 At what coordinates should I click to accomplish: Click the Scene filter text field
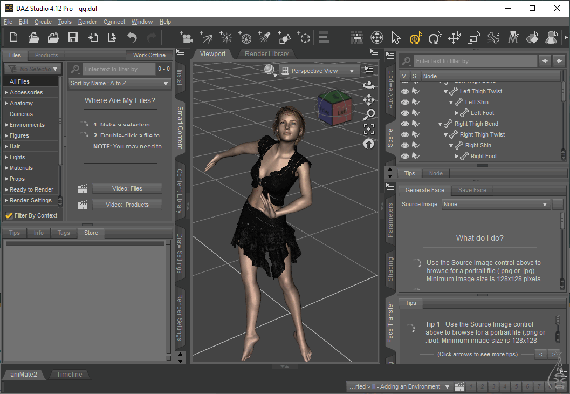(476, 61)
